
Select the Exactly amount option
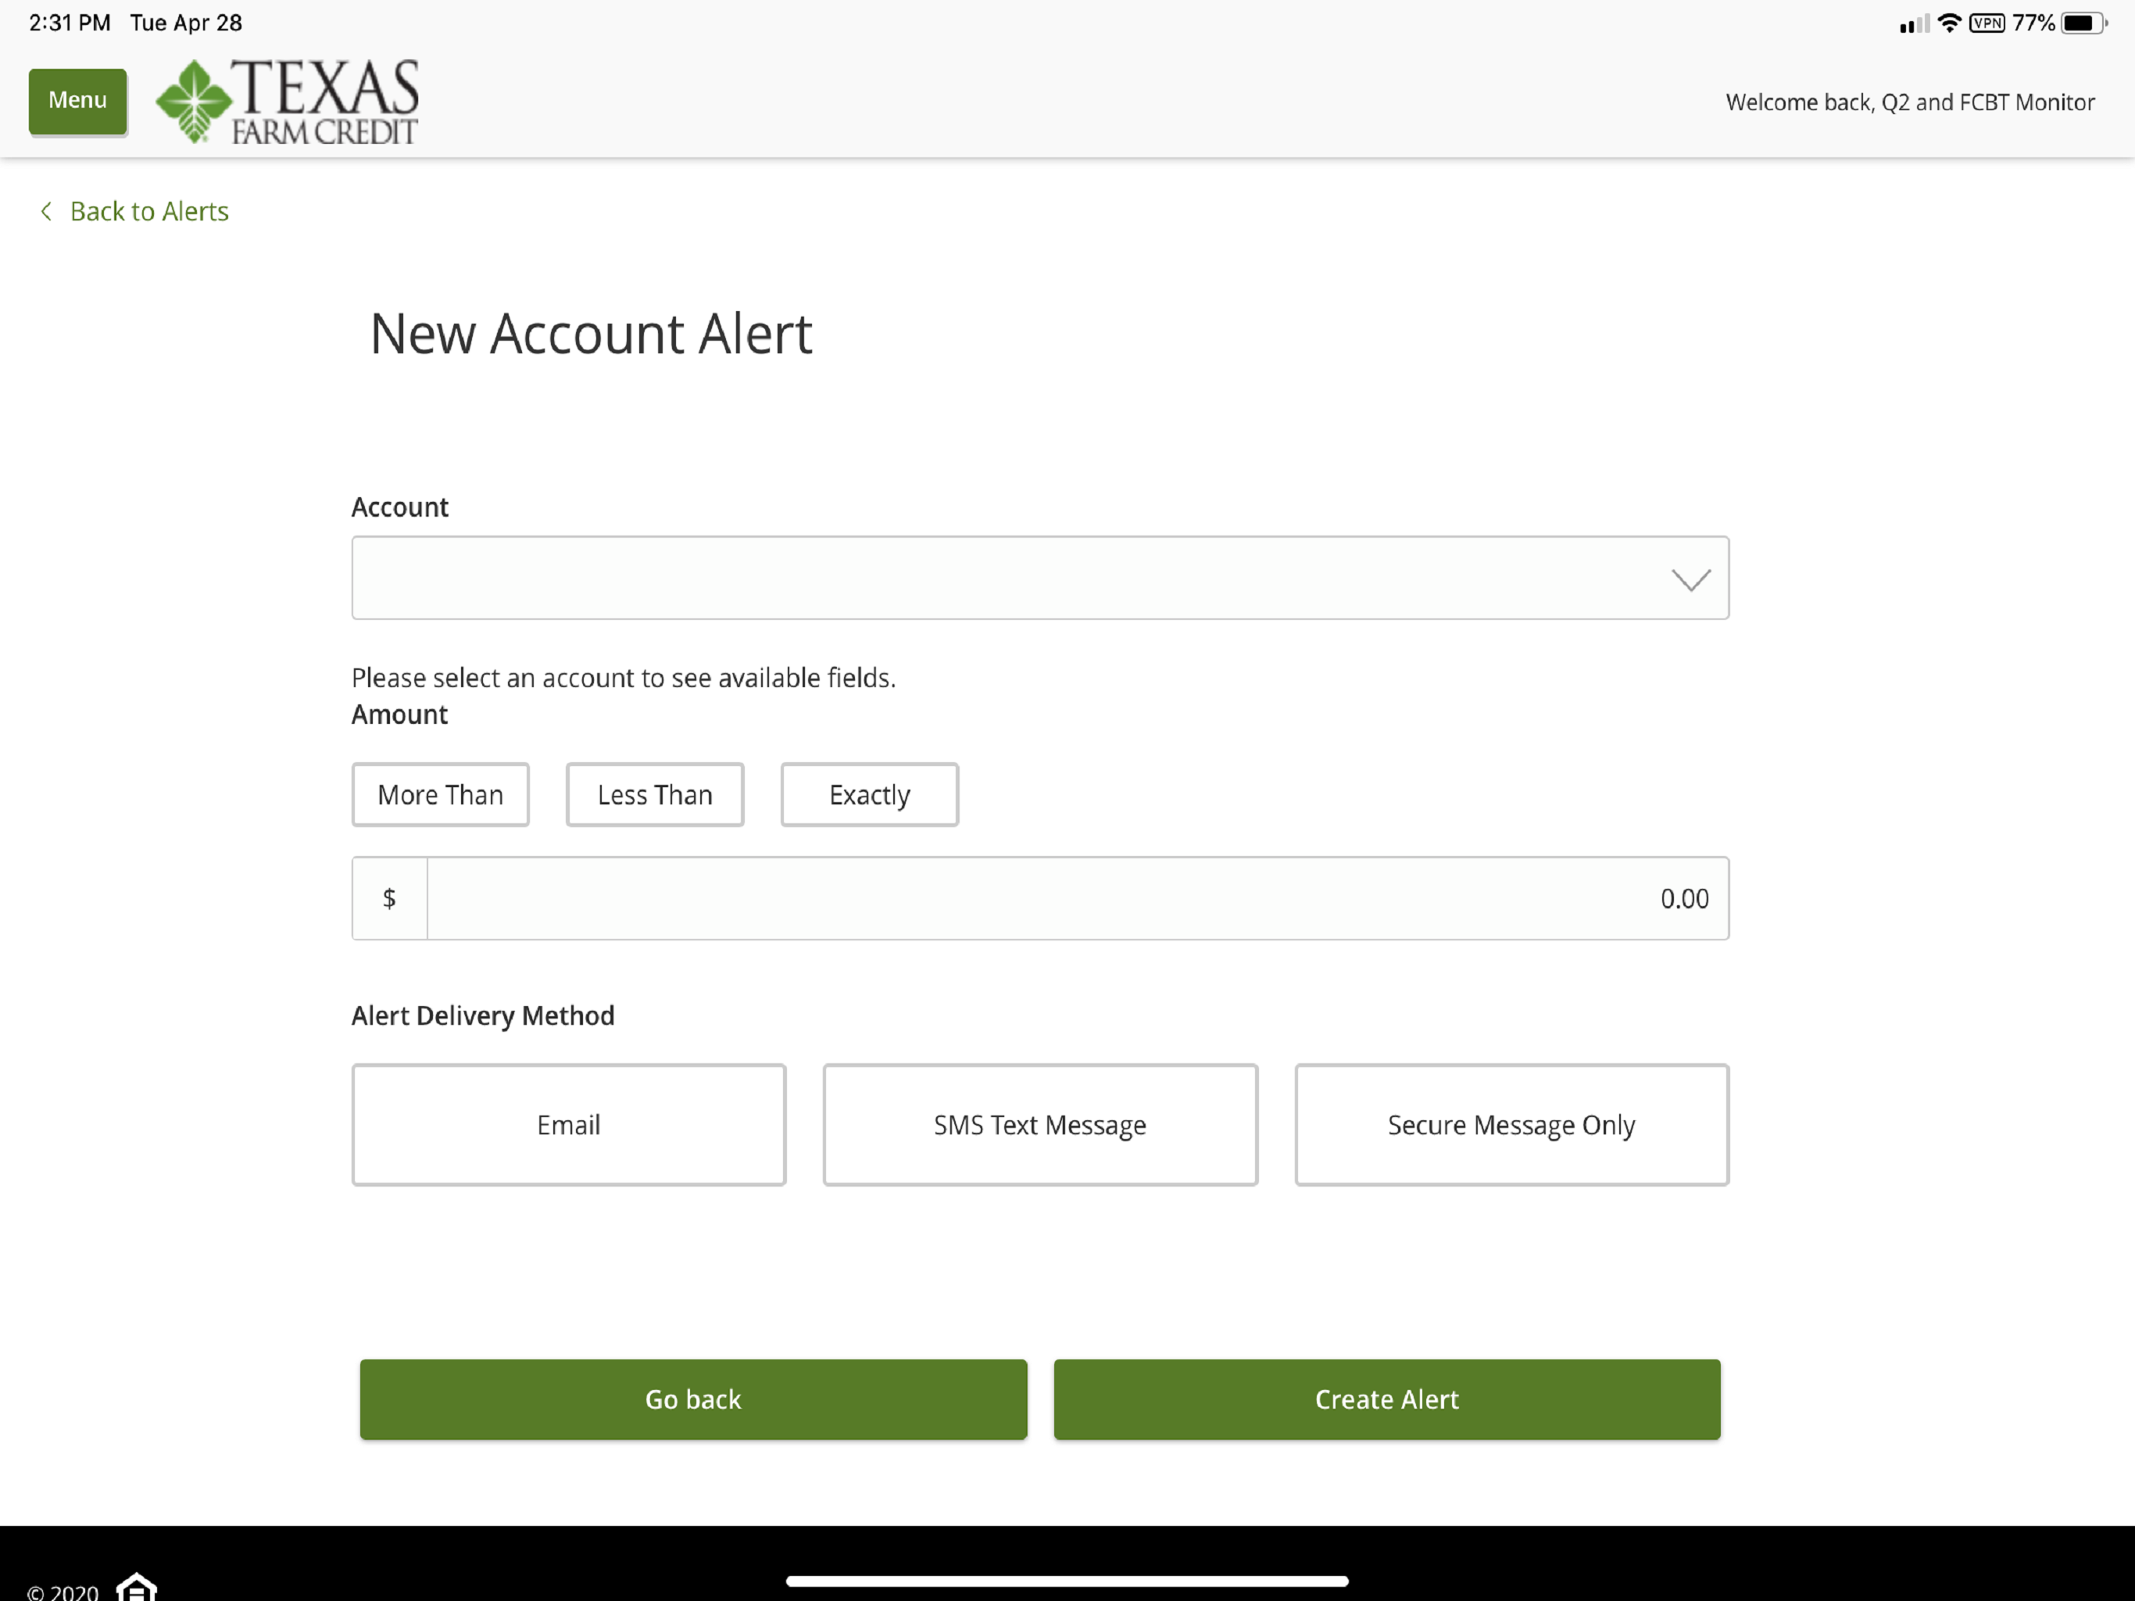click(869, 795)
